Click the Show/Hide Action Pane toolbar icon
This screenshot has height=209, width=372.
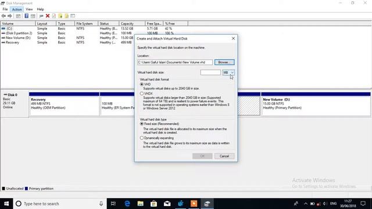click(33, 16)
